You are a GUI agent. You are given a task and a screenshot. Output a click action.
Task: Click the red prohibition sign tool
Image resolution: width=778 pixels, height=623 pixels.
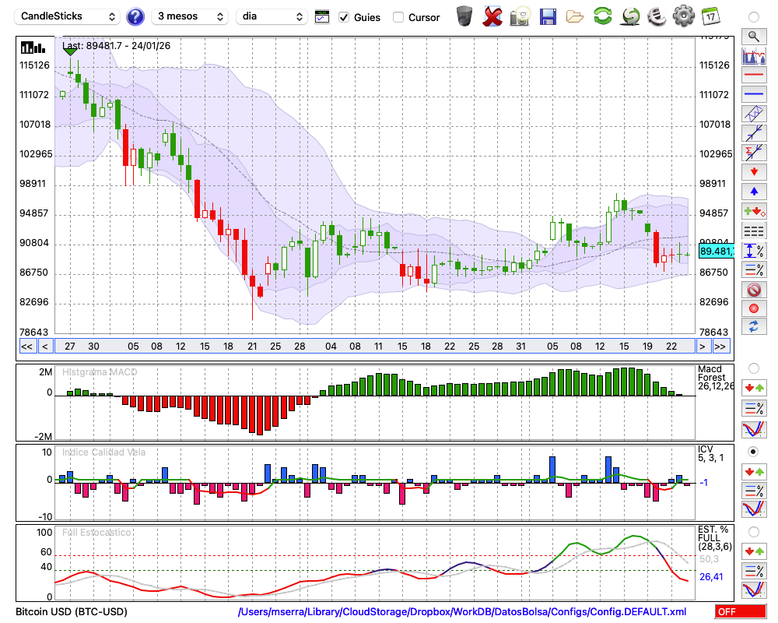pos(753,290)
